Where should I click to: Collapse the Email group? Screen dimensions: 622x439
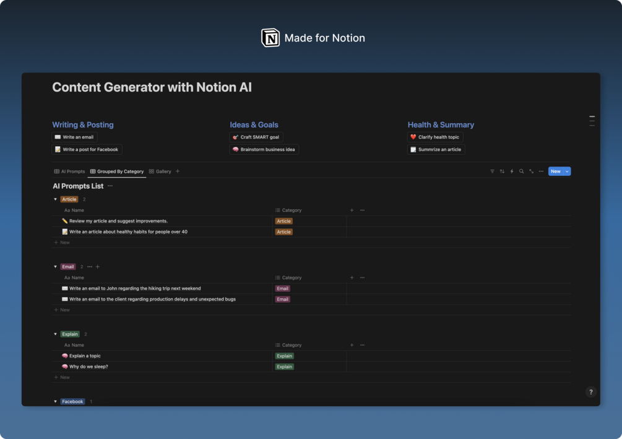(56, 267)
